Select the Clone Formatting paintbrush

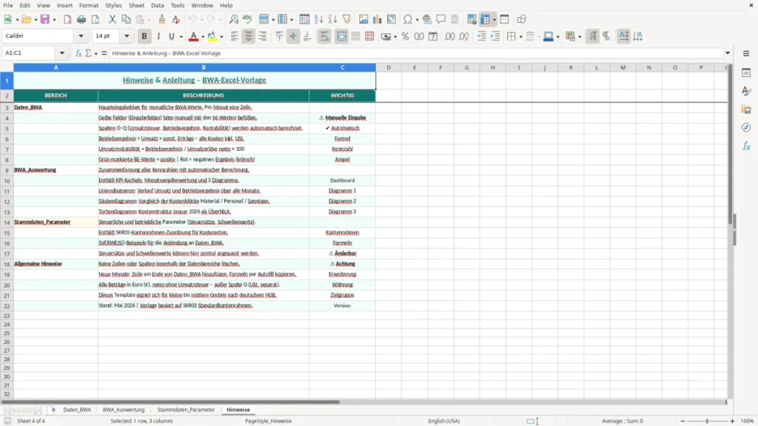(x=162, y=19)
